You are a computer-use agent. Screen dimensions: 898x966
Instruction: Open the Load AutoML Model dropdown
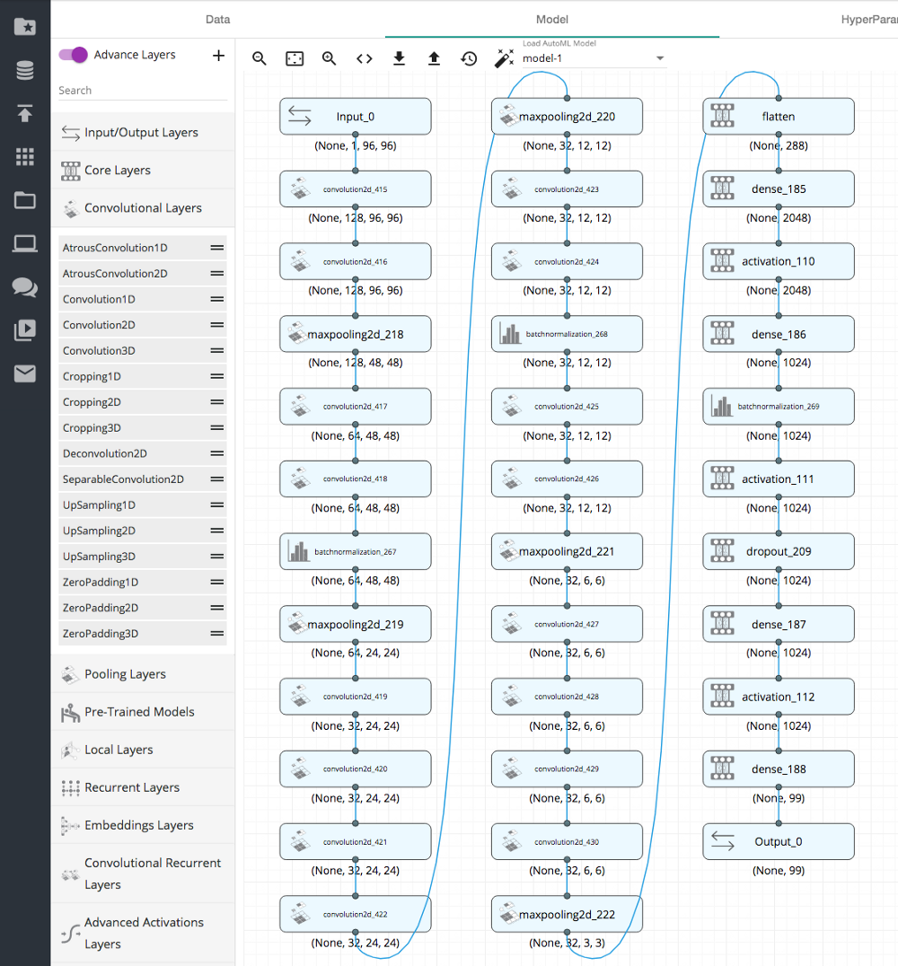(x=594, y=58)
